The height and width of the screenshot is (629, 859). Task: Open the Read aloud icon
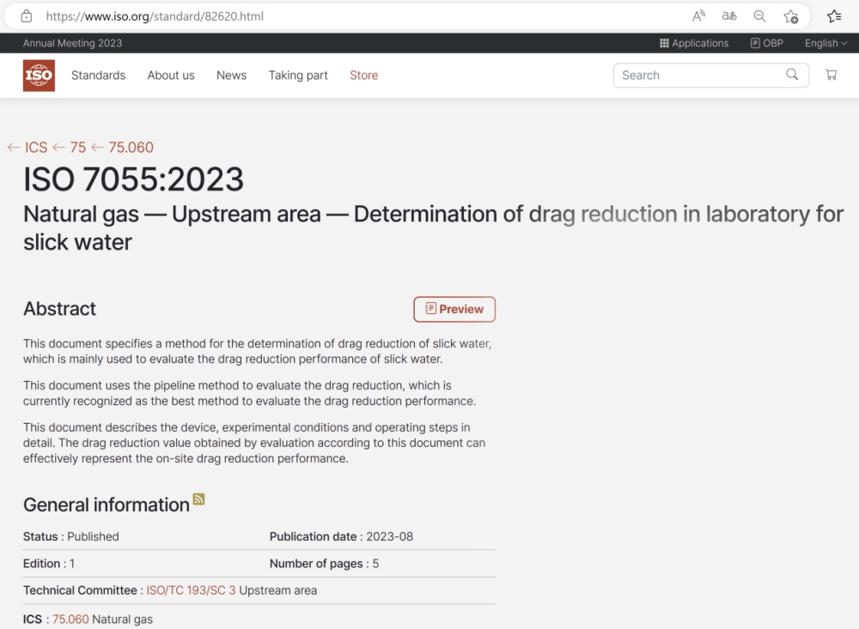[698, 16]
